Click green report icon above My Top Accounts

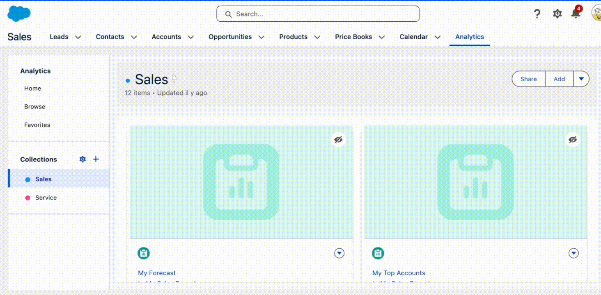378,253
